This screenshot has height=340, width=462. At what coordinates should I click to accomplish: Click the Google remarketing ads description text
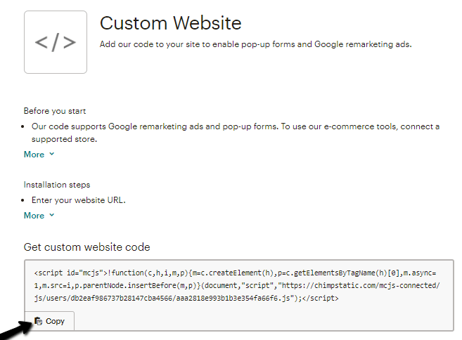[255, 44]
